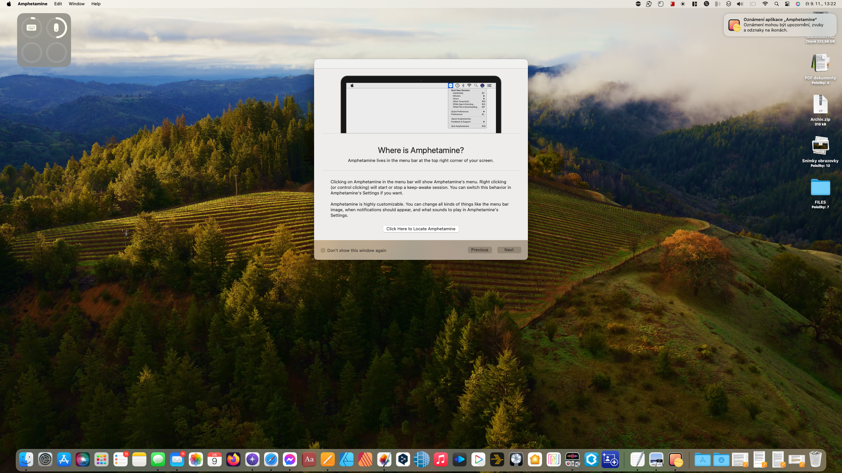The height and width of the screenshot is (473, 842).
Task: Open the Downloads folder stack in Dock
Action: click(721, 460)
